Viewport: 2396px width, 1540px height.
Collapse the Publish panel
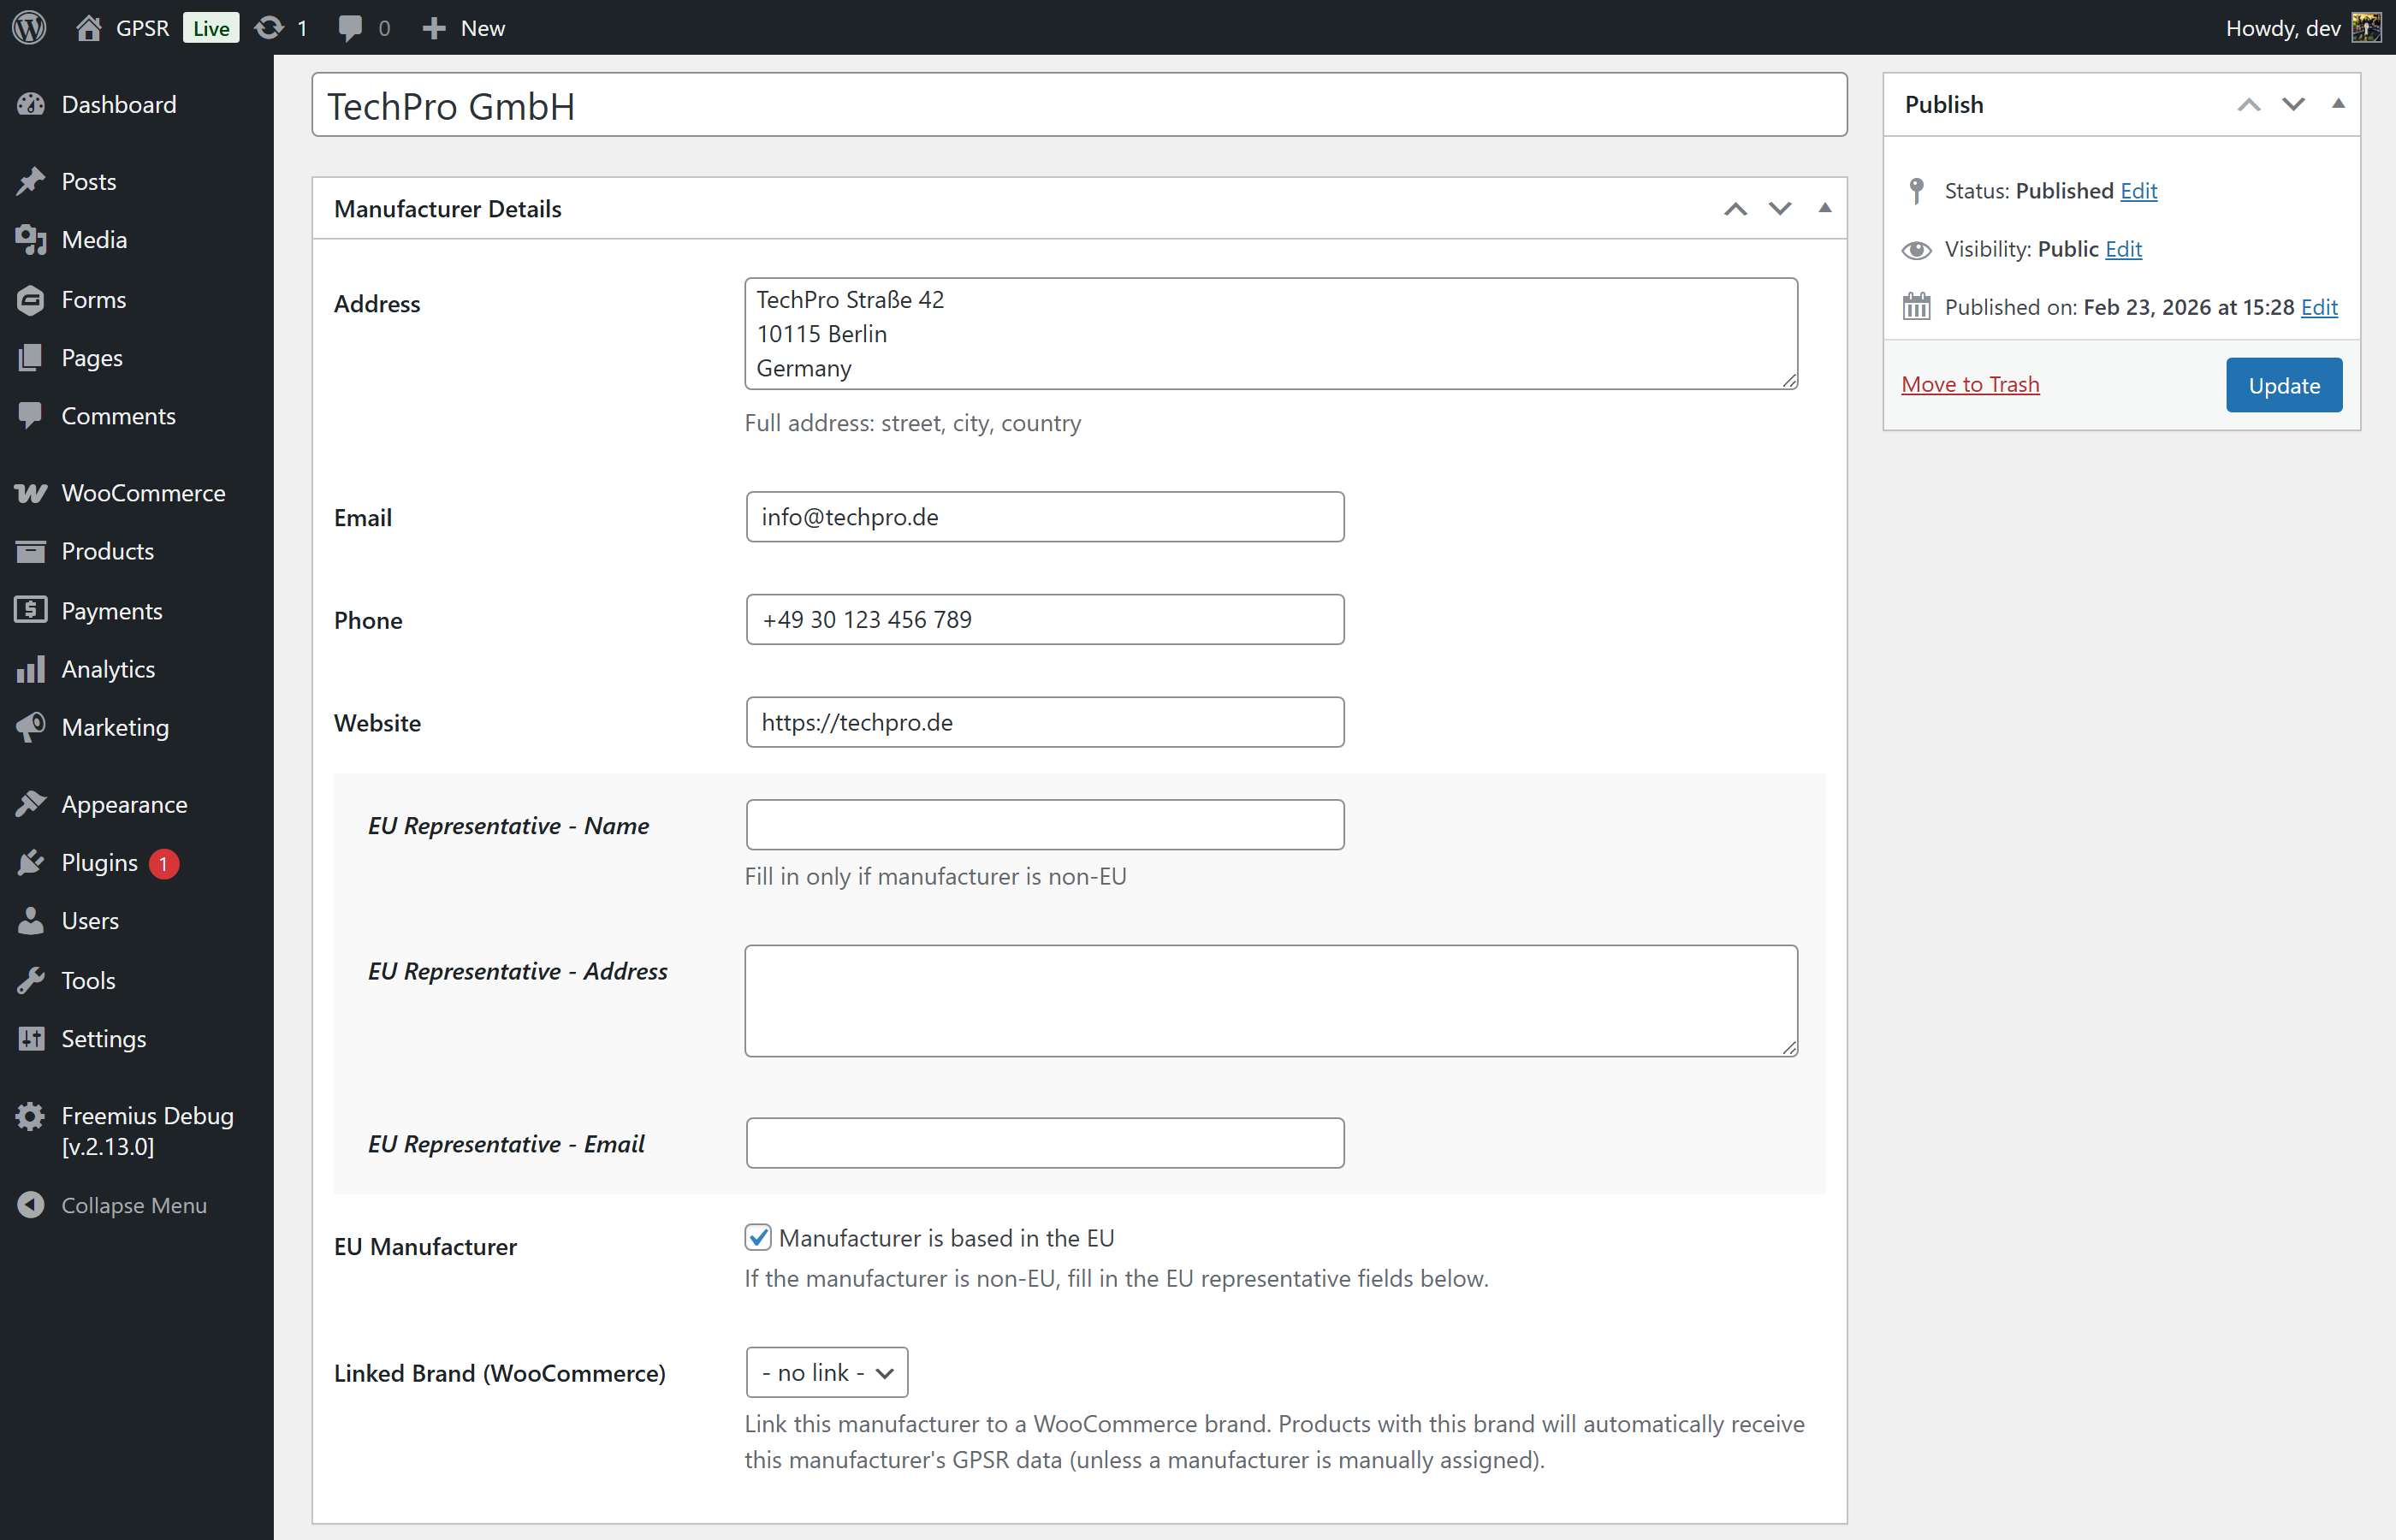[x=2338, y=102]
